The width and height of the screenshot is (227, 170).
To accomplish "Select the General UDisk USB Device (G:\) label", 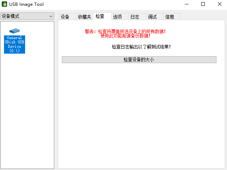I will (15, 44).
